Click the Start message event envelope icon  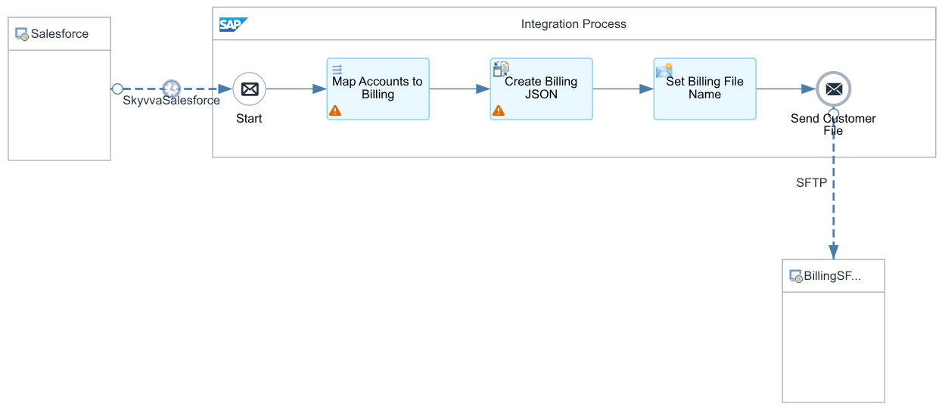249,89
